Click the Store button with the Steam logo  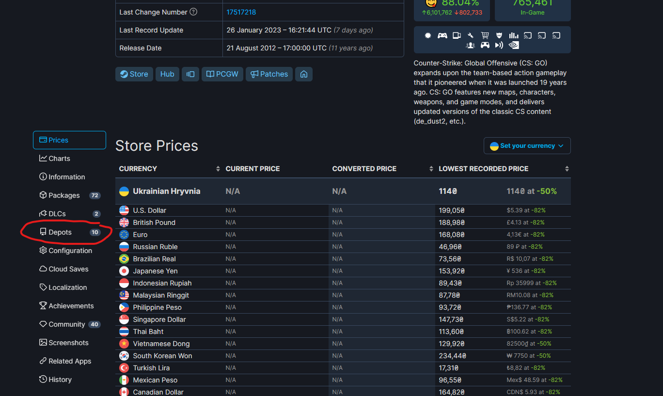tap(134, 74)
